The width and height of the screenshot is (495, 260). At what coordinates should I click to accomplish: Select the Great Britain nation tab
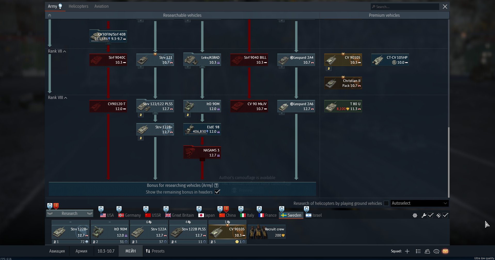coord(179,215)
